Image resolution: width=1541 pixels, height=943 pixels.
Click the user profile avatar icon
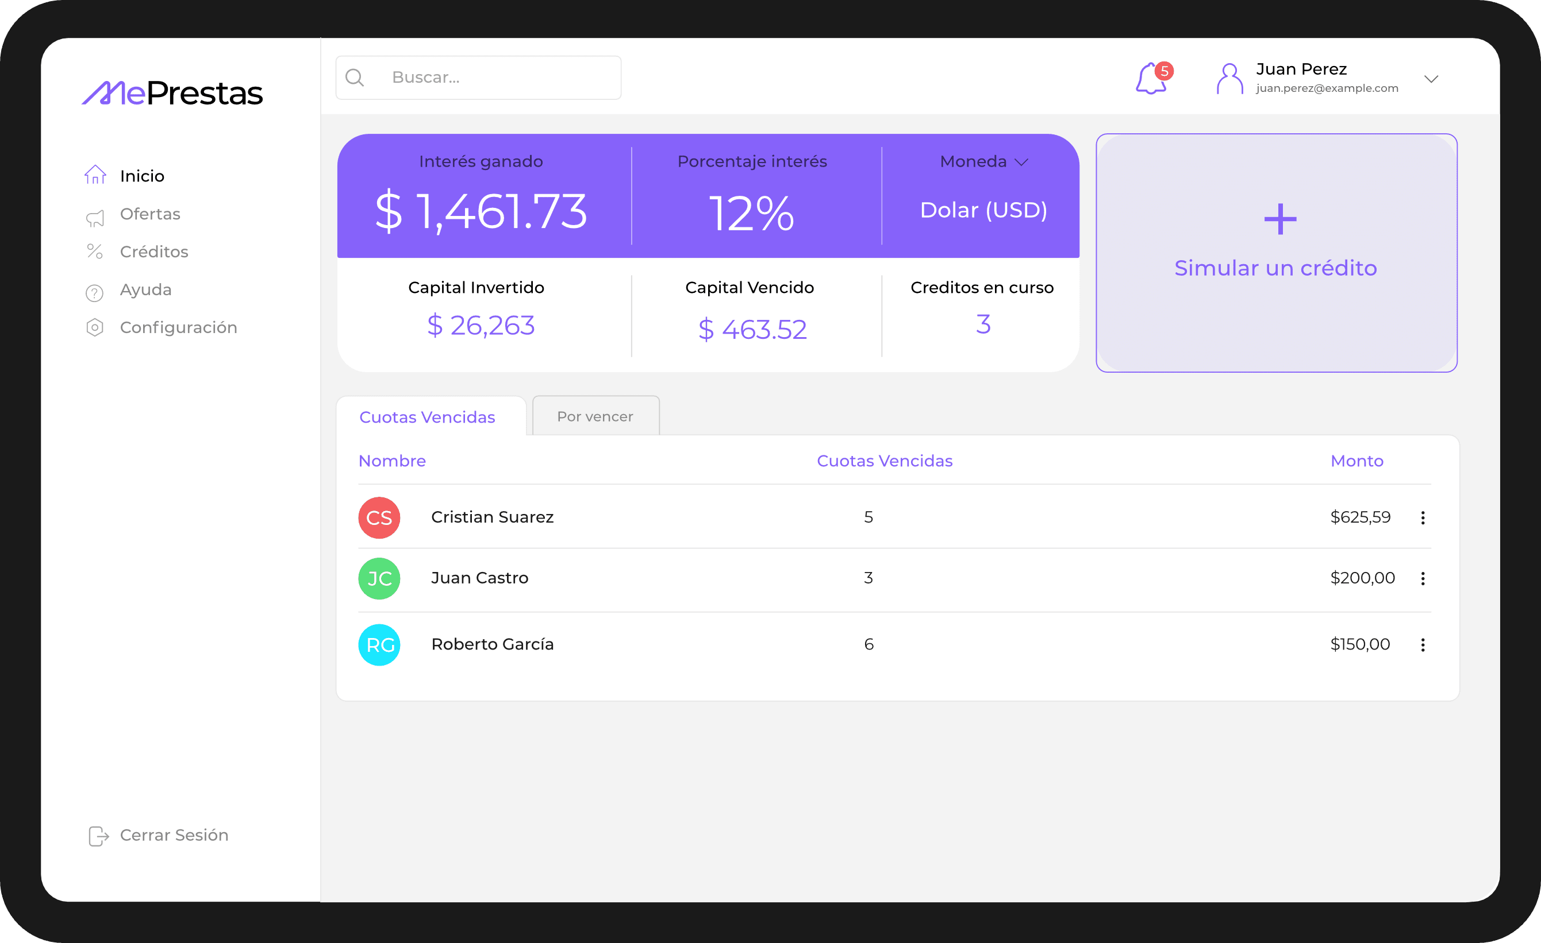click(x=1229, y=79)
